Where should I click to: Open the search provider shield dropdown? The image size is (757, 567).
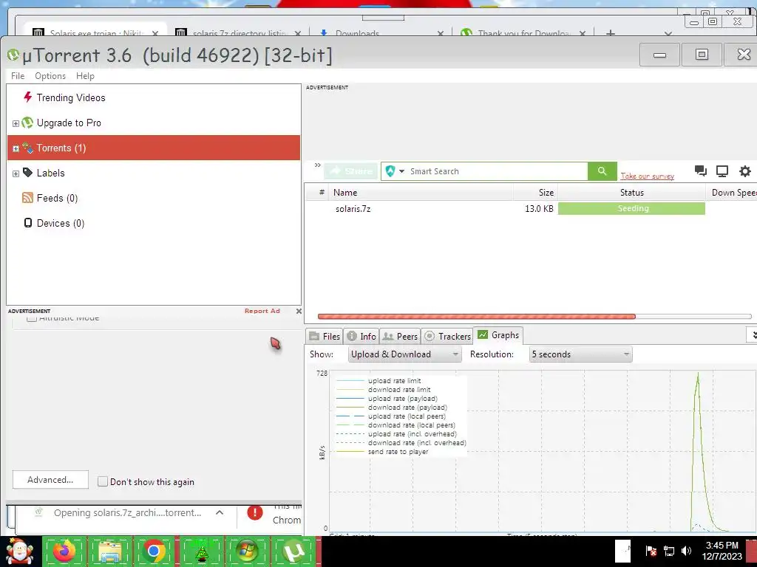click(x=395, y=171)
